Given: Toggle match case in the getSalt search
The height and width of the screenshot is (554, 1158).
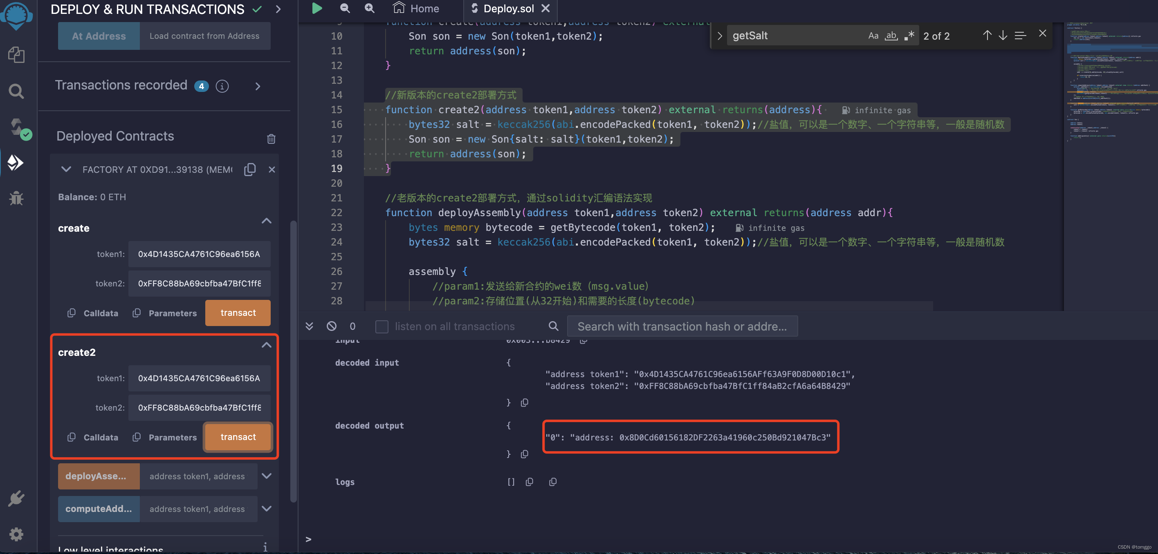Looking at the screenshot, I should tap(873, 36).
